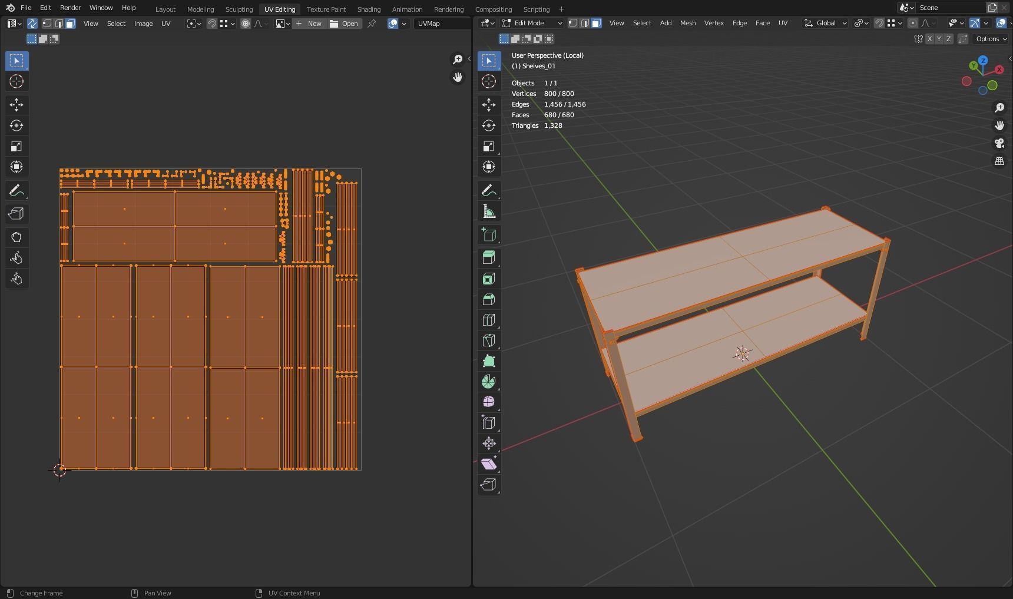The image size is (1013, 599).
Task: Select the Rip Region tool in 3D viewport
Action: 489,484
